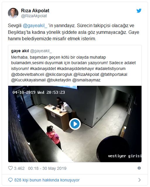The width and height of the screenshot is (150, 187).
Task: Click the #kadınaşiddet hashtag
Action: [43, 69]
